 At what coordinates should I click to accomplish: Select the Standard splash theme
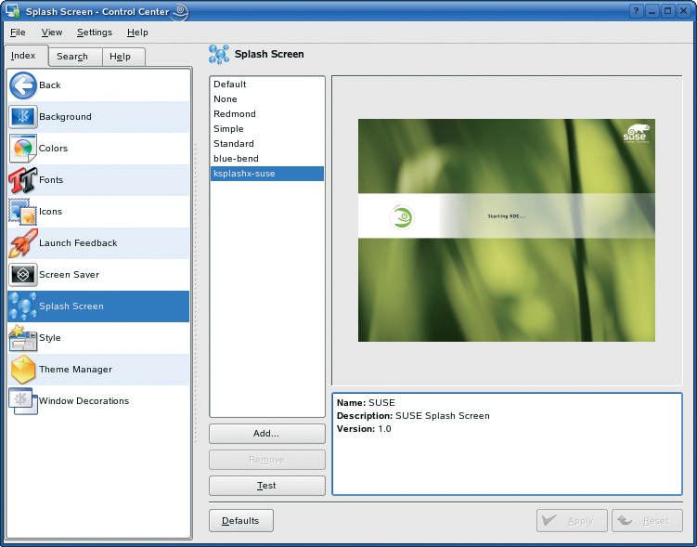coord(266,144)
